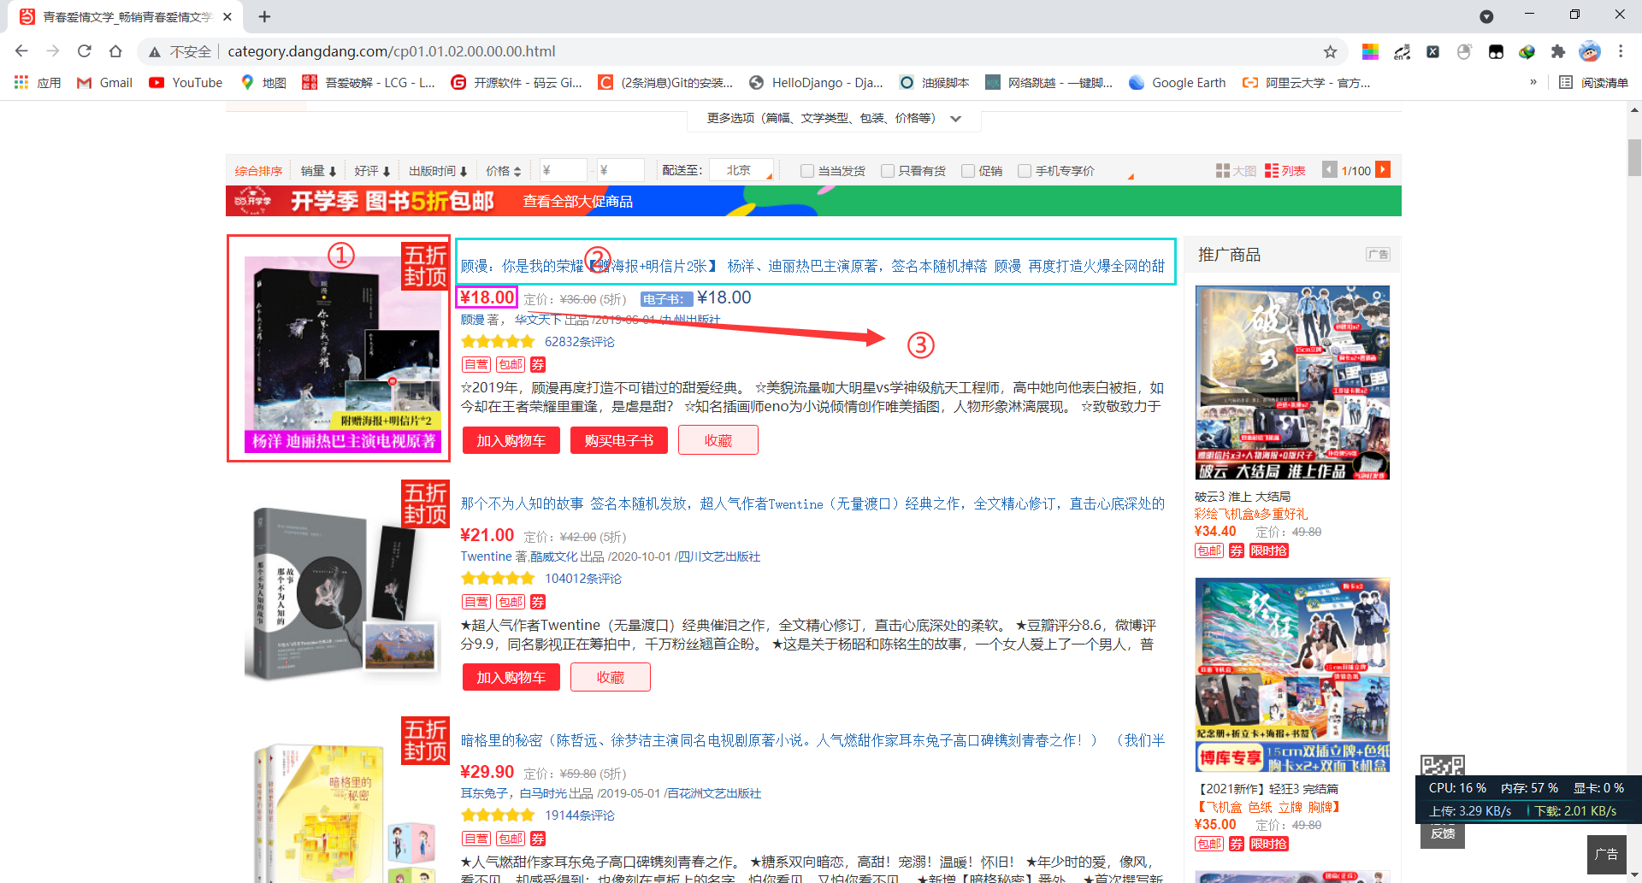Sort results by 出版时间
The image size is (1642, 883).
[438, 171]
